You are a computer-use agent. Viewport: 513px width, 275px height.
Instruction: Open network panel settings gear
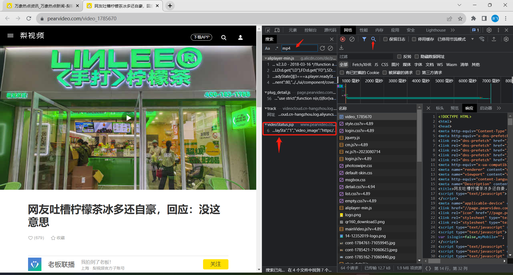tap(506, 39)
